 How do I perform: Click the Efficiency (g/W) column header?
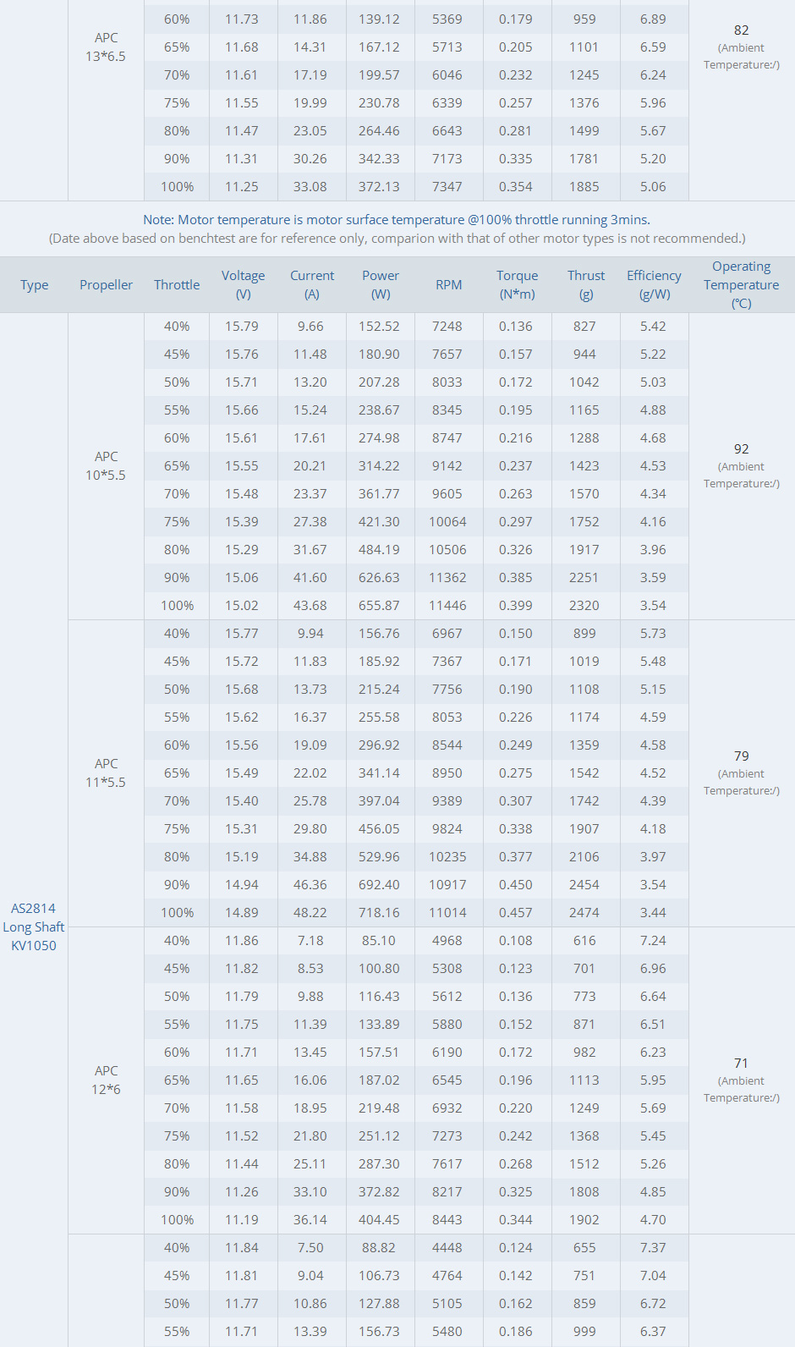654,285
